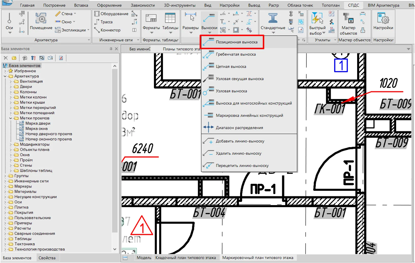Launch Мастер объектов from the ribbon
This screenshot has width=415, height=263.
pos(348,19)
